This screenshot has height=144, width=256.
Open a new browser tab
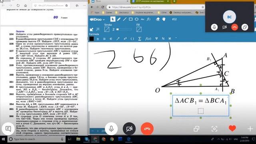pos(174,1)
